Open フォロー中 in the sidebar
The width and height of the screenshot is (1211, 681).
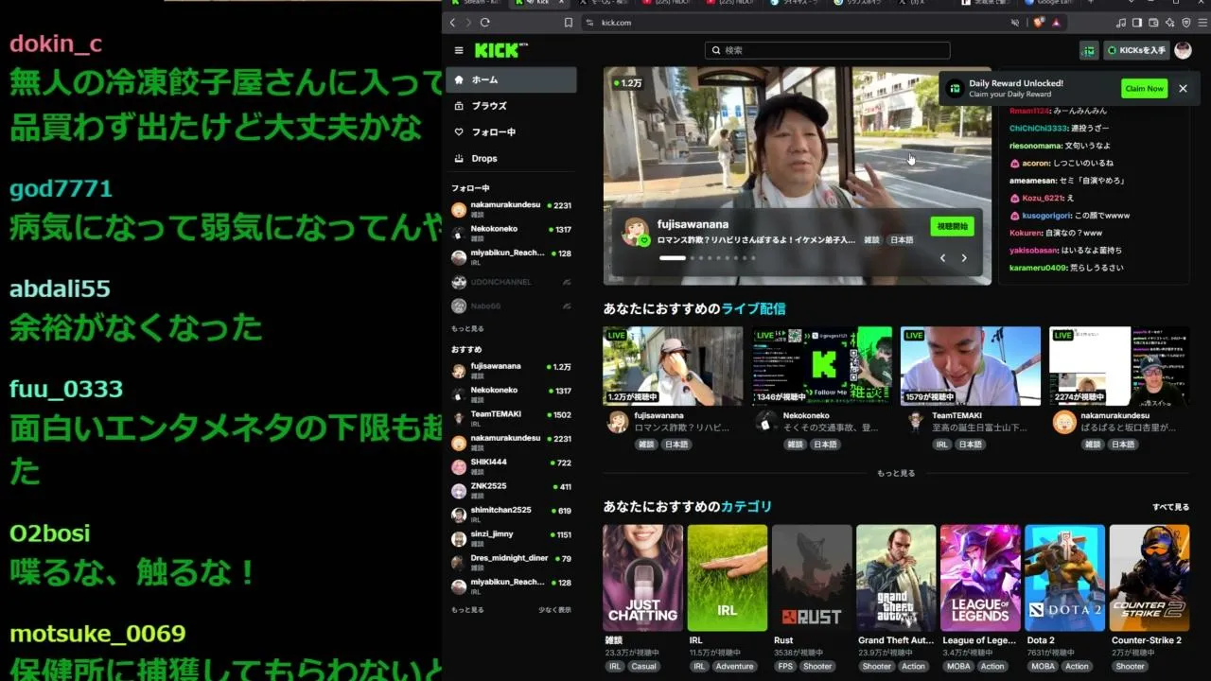511,132
